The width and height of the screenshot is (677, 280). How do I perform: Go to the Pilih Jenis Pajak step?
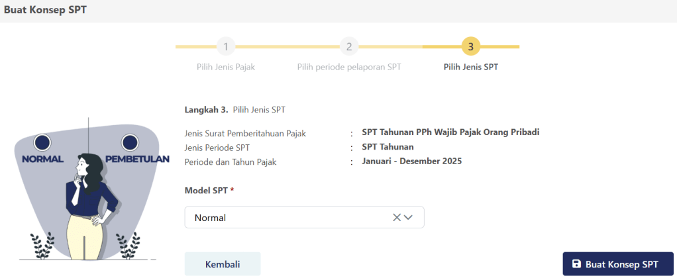pyautogui.click(x=226, y=67)
